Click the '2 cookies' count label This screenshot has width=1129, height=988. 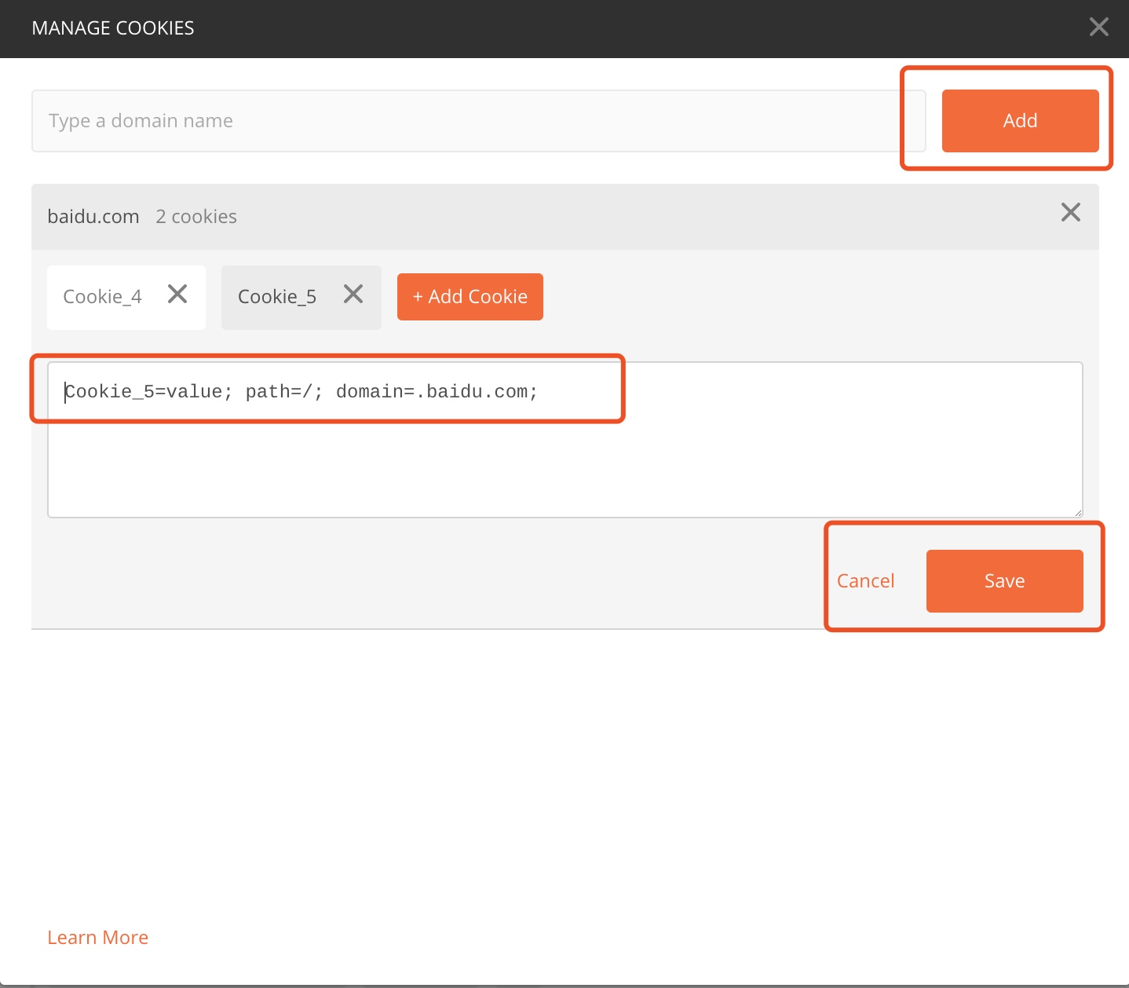[x=196, y=217]
